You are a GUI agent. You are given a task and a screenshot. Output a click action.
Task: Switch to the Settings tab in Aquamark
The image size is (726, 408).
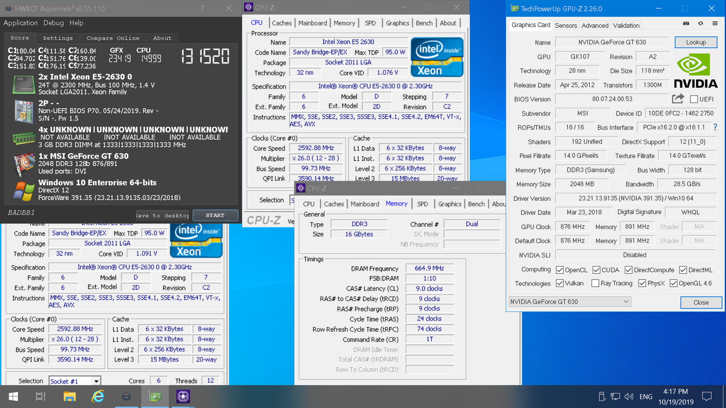point(58,38)
